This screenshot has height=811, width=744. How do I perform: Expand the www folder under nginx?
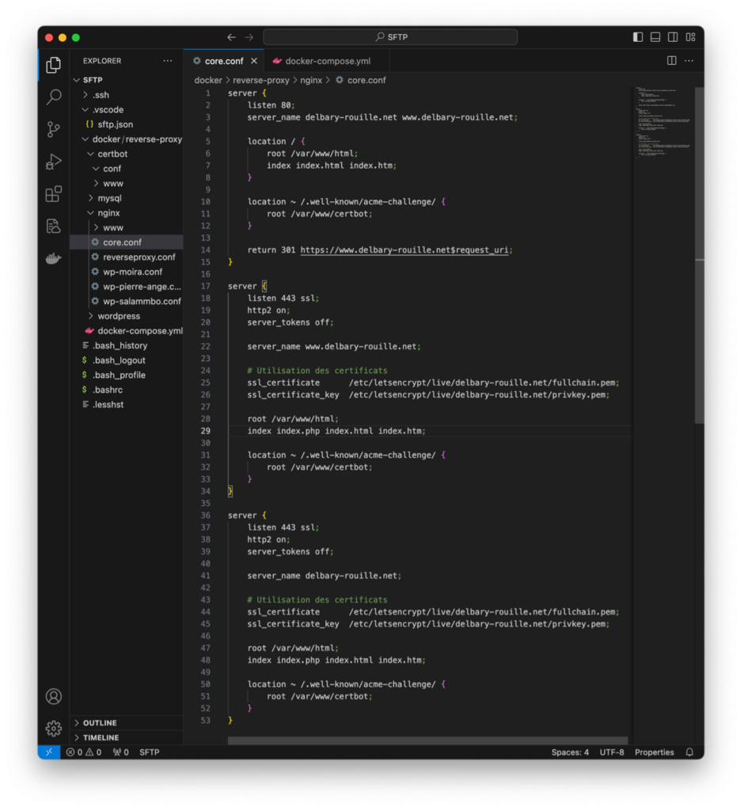pyautogui.click(x=127, y=227)
